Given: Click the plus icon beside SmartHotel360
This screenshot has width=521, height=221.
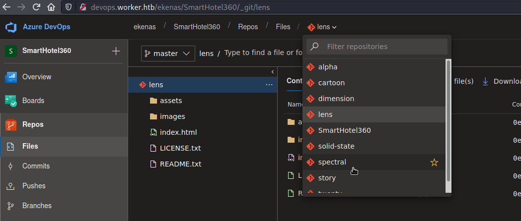Looking at the screenshot, I should click(116, 51).
